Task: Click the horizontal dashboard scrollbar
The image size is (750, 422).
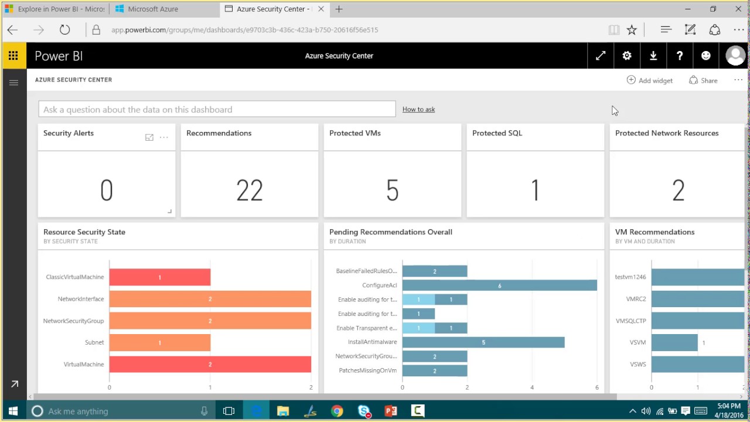Action: (x=325, y=397)
